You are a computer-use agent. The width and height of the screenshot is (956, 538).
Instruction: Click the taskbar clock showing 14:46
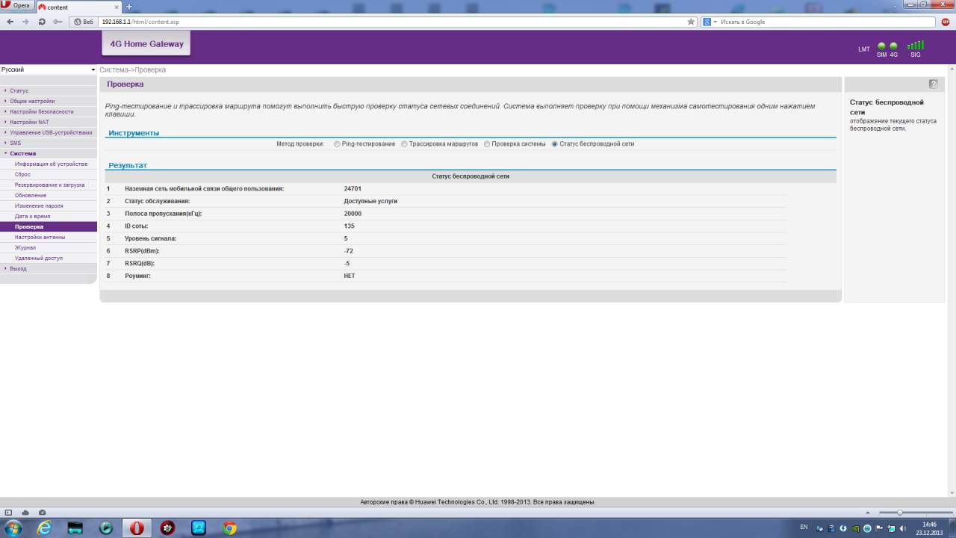coord(928,528)
